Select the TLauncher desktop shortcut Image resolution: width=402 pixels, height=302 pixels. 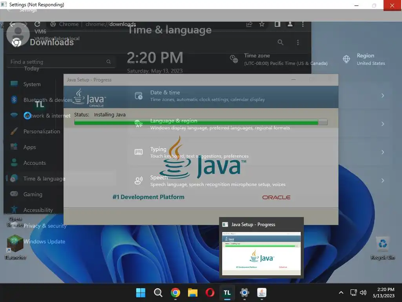pos(15,247)
